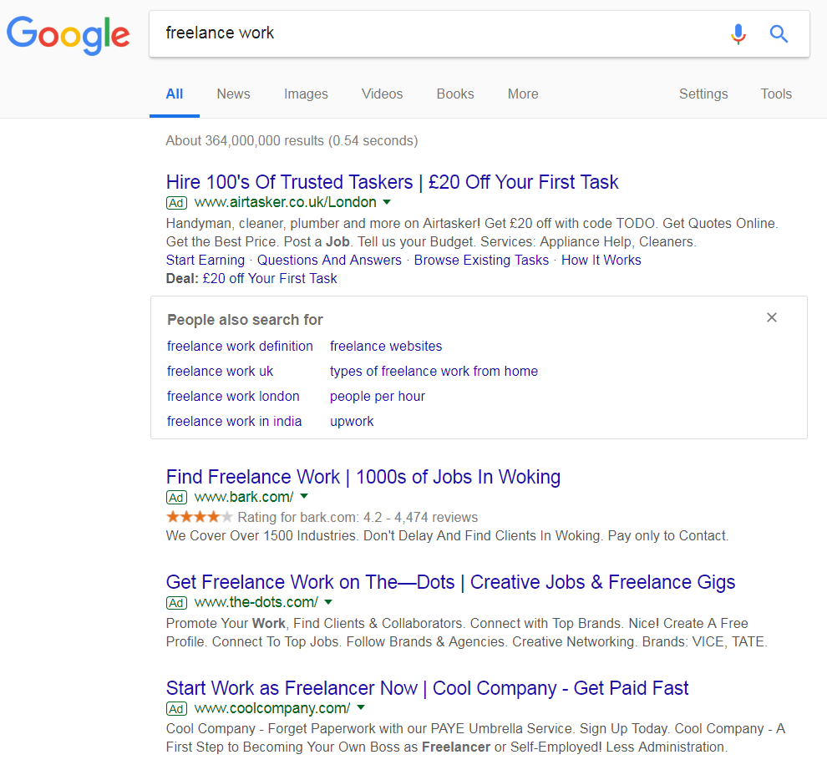
Task: Switch to the Books tab
Action: coord(455,94)
